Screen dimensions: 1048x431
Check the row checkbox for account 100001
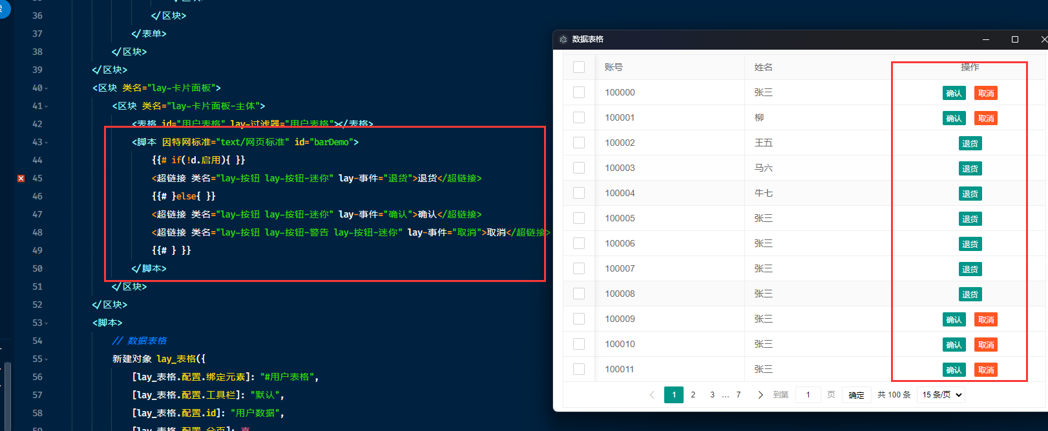[579, 117]
